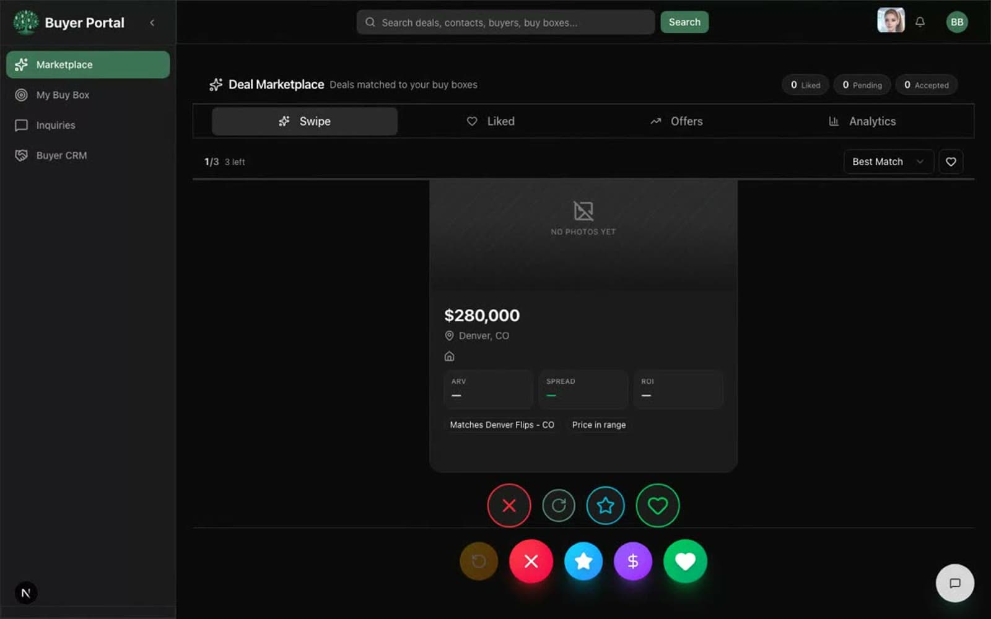Switch to the Offers tab
The image size is (991, 619).
pyautogui.click(x=676, y=121)
